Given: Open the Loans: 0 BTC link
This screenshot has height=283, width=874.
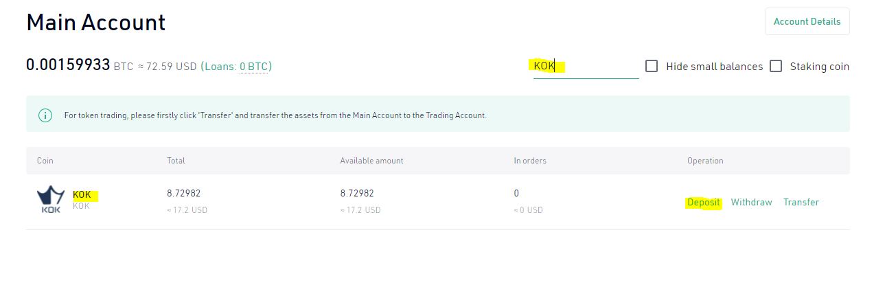Looking at the screenshot, I should pos(253,67).
